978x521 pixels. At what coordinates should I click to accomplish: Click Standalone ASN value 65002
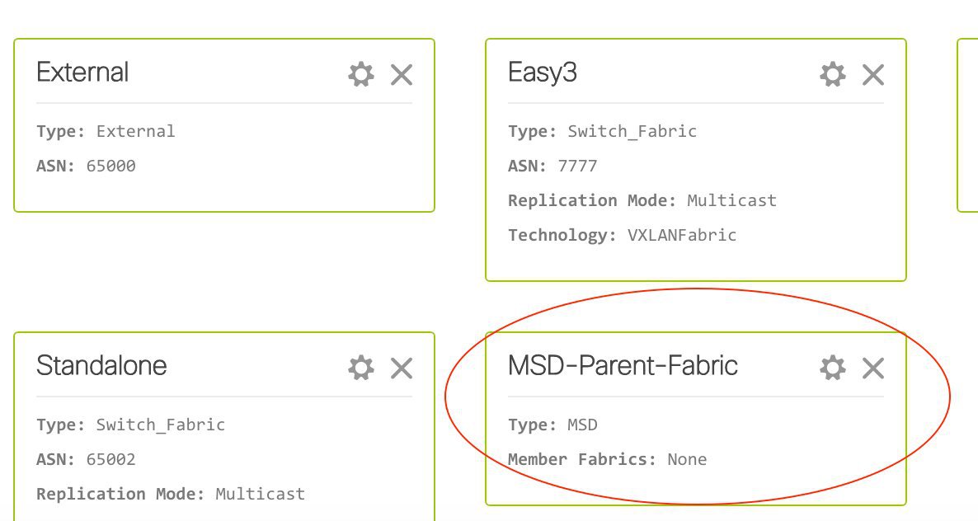coord(111,459)
